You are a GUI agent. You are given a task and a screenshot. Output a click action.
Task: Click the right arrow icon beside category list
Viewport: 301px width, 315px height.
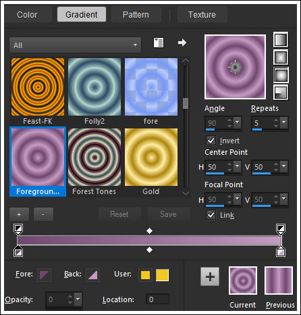[182, 43]
